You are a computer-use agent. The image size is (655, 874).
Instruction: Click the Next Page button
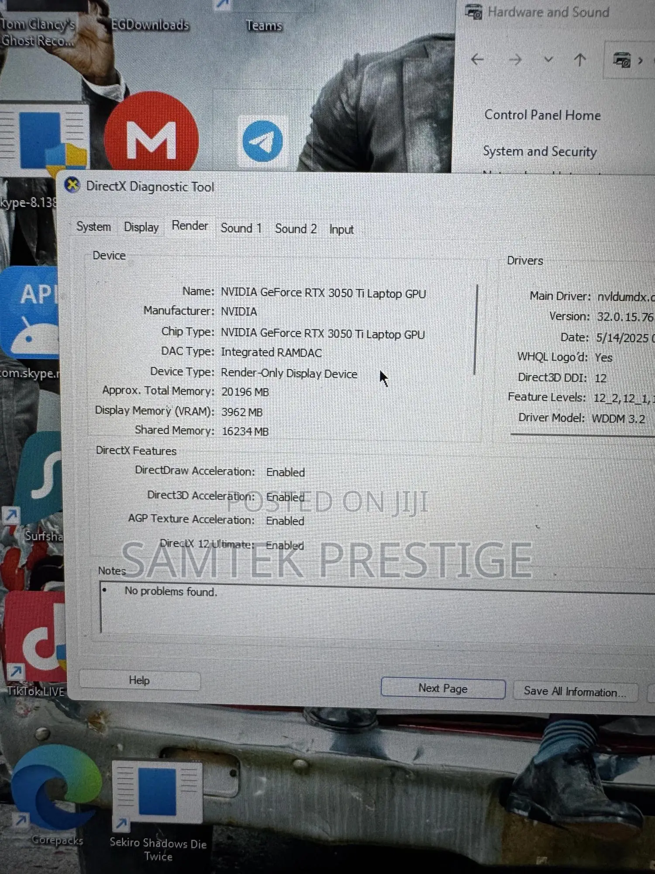pyautogui.click(x=443, y=688)
